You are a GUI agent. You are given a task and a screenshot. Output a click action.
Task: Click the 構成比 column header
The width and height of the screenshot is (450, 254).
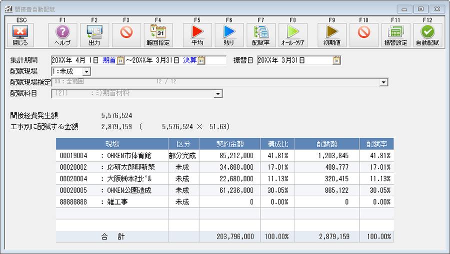(277, 144)
